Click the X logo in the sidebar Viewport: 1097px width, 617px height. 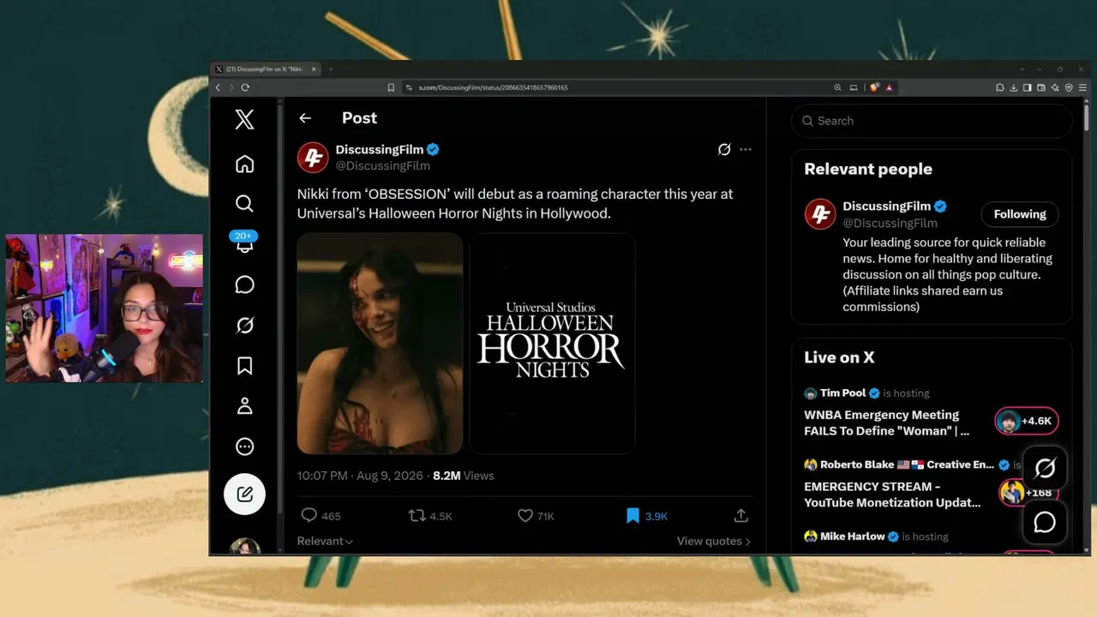point(244,119)
